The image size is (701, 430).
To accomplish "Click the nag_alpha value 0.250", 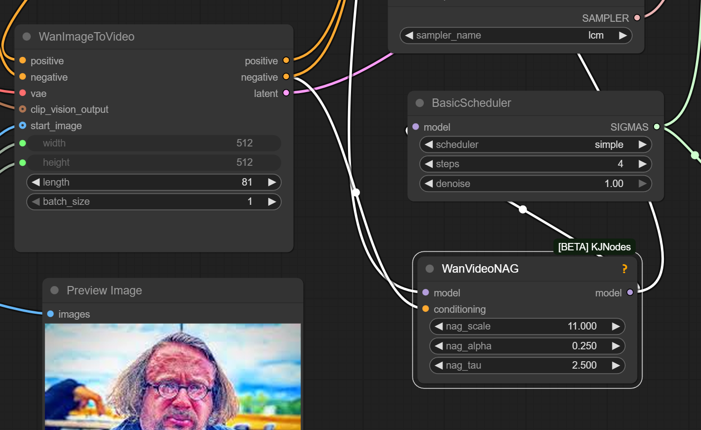I will [584, 346].
